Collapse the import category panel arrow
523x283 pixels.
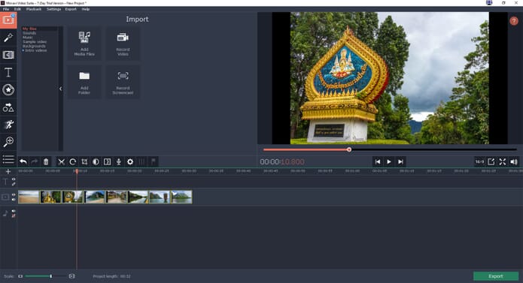[x=61, y=89]
